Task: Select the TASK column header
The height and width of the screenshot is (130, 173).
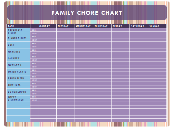Action: [x=18, y=26]
